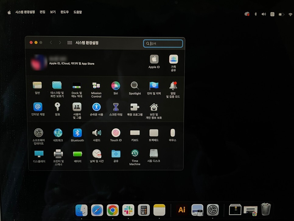Viewport: 294px width, 221px height.
Task: Click the volume menu bar icon
Action: pyautogui.click(x=264, y=14)
